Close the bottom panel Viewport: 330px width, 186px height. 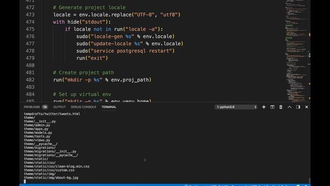click(x=307, y=107)
